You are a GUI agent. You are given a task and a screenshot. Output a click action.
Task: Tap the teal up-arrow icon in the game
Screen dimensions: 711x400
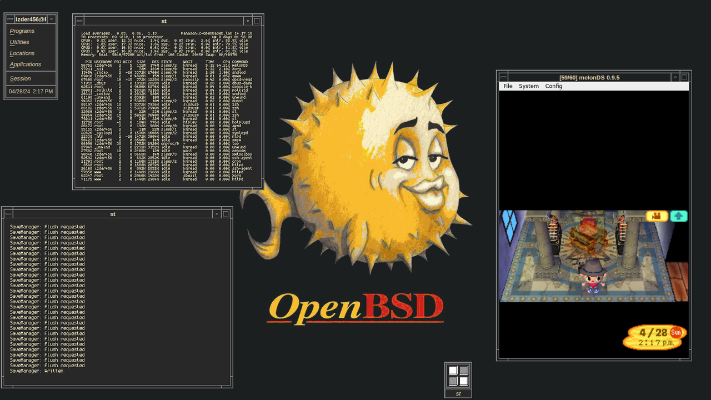coord(679,216)
